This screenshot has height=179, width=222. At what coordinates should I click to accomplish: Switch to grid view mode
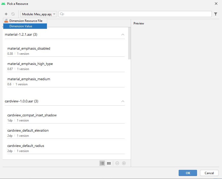109,163
